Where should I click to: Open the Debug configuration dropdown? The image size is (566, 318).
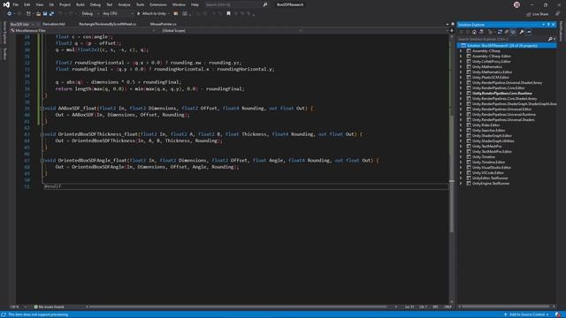89,14
